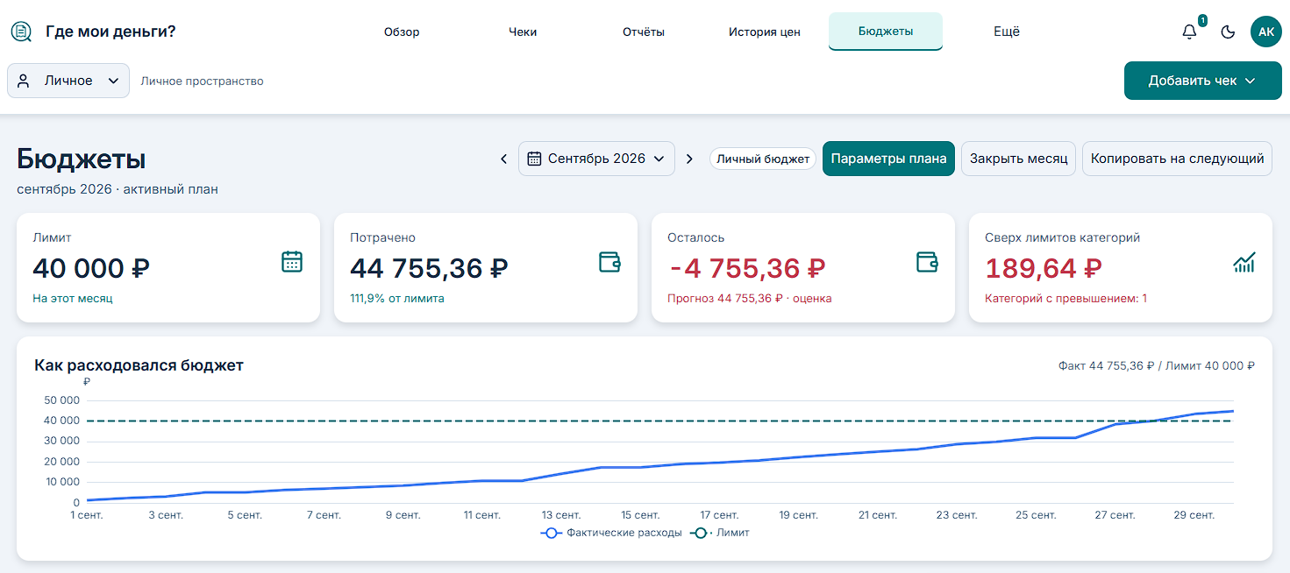Screen dimensions: 1290x573
Task: Click the 40 000 ₽ limit value
Action: click(91, 268)
